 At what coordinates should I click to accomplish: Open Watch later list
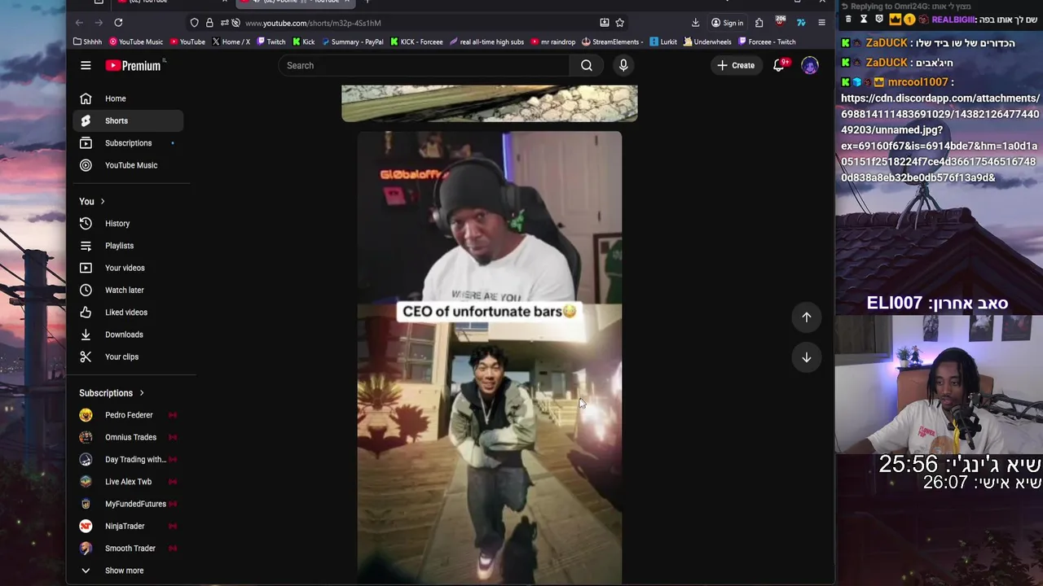pyautogui.click(x=128, y=290)
